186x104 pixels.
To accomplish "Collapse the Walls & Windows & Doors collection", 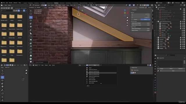I will pyautogui.click(x=157, y=22).
